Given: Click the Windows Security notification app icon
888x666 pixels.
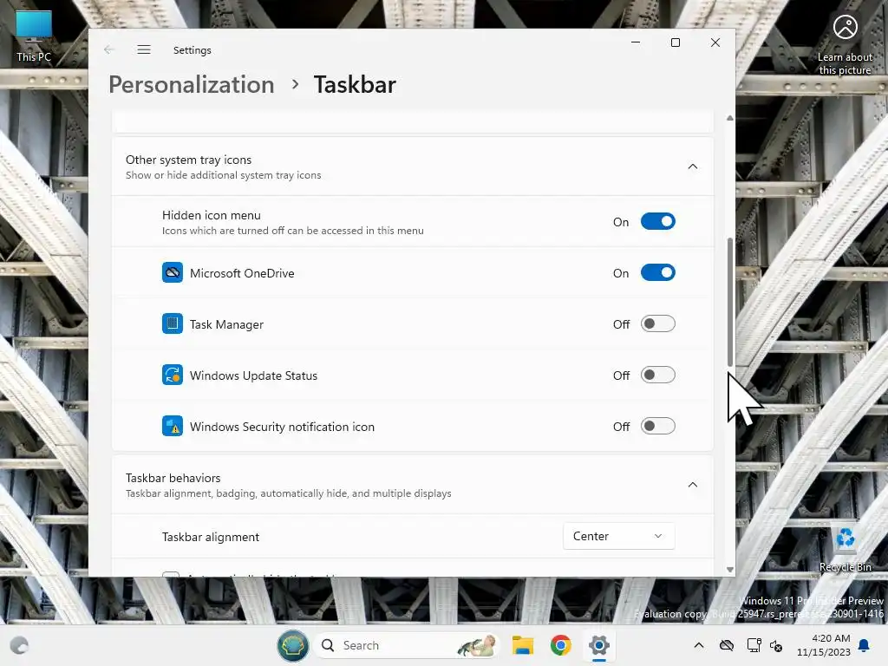Looking at the screenshot, I should tap(173, 426).
